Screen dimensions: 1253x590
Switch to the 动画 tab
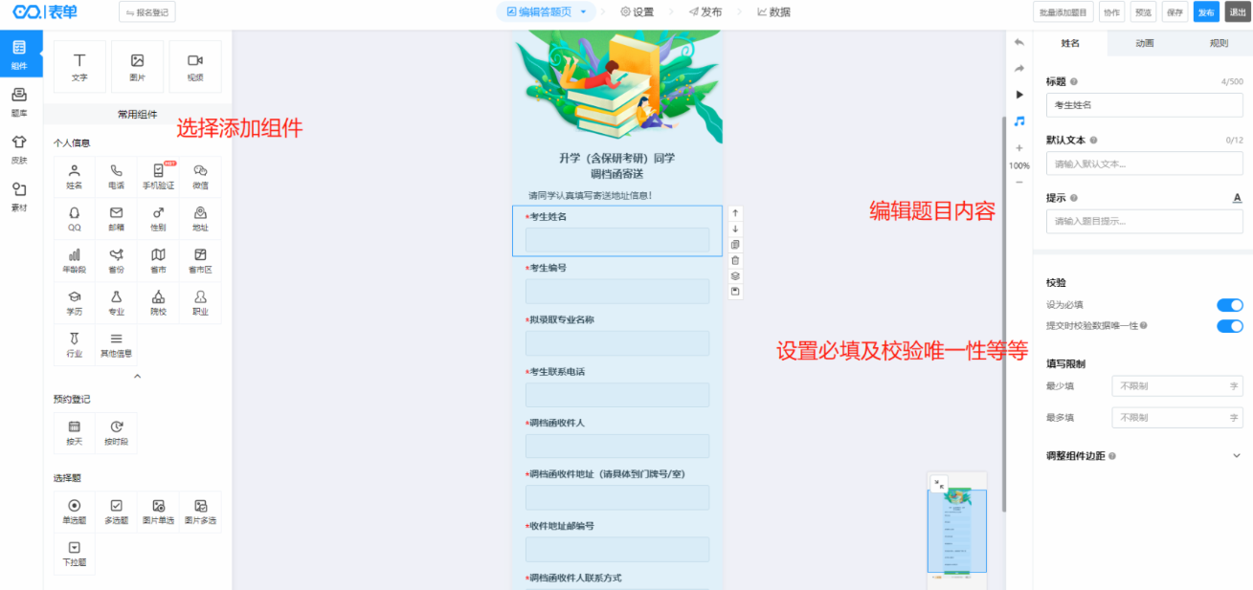click(1144, 43)
